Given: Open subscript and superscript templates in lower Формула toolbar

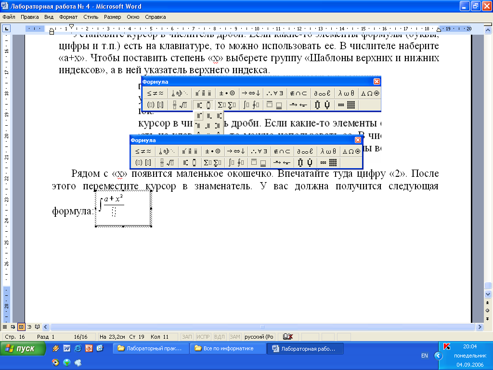Looking at the screenshot, I should point(190,162).
